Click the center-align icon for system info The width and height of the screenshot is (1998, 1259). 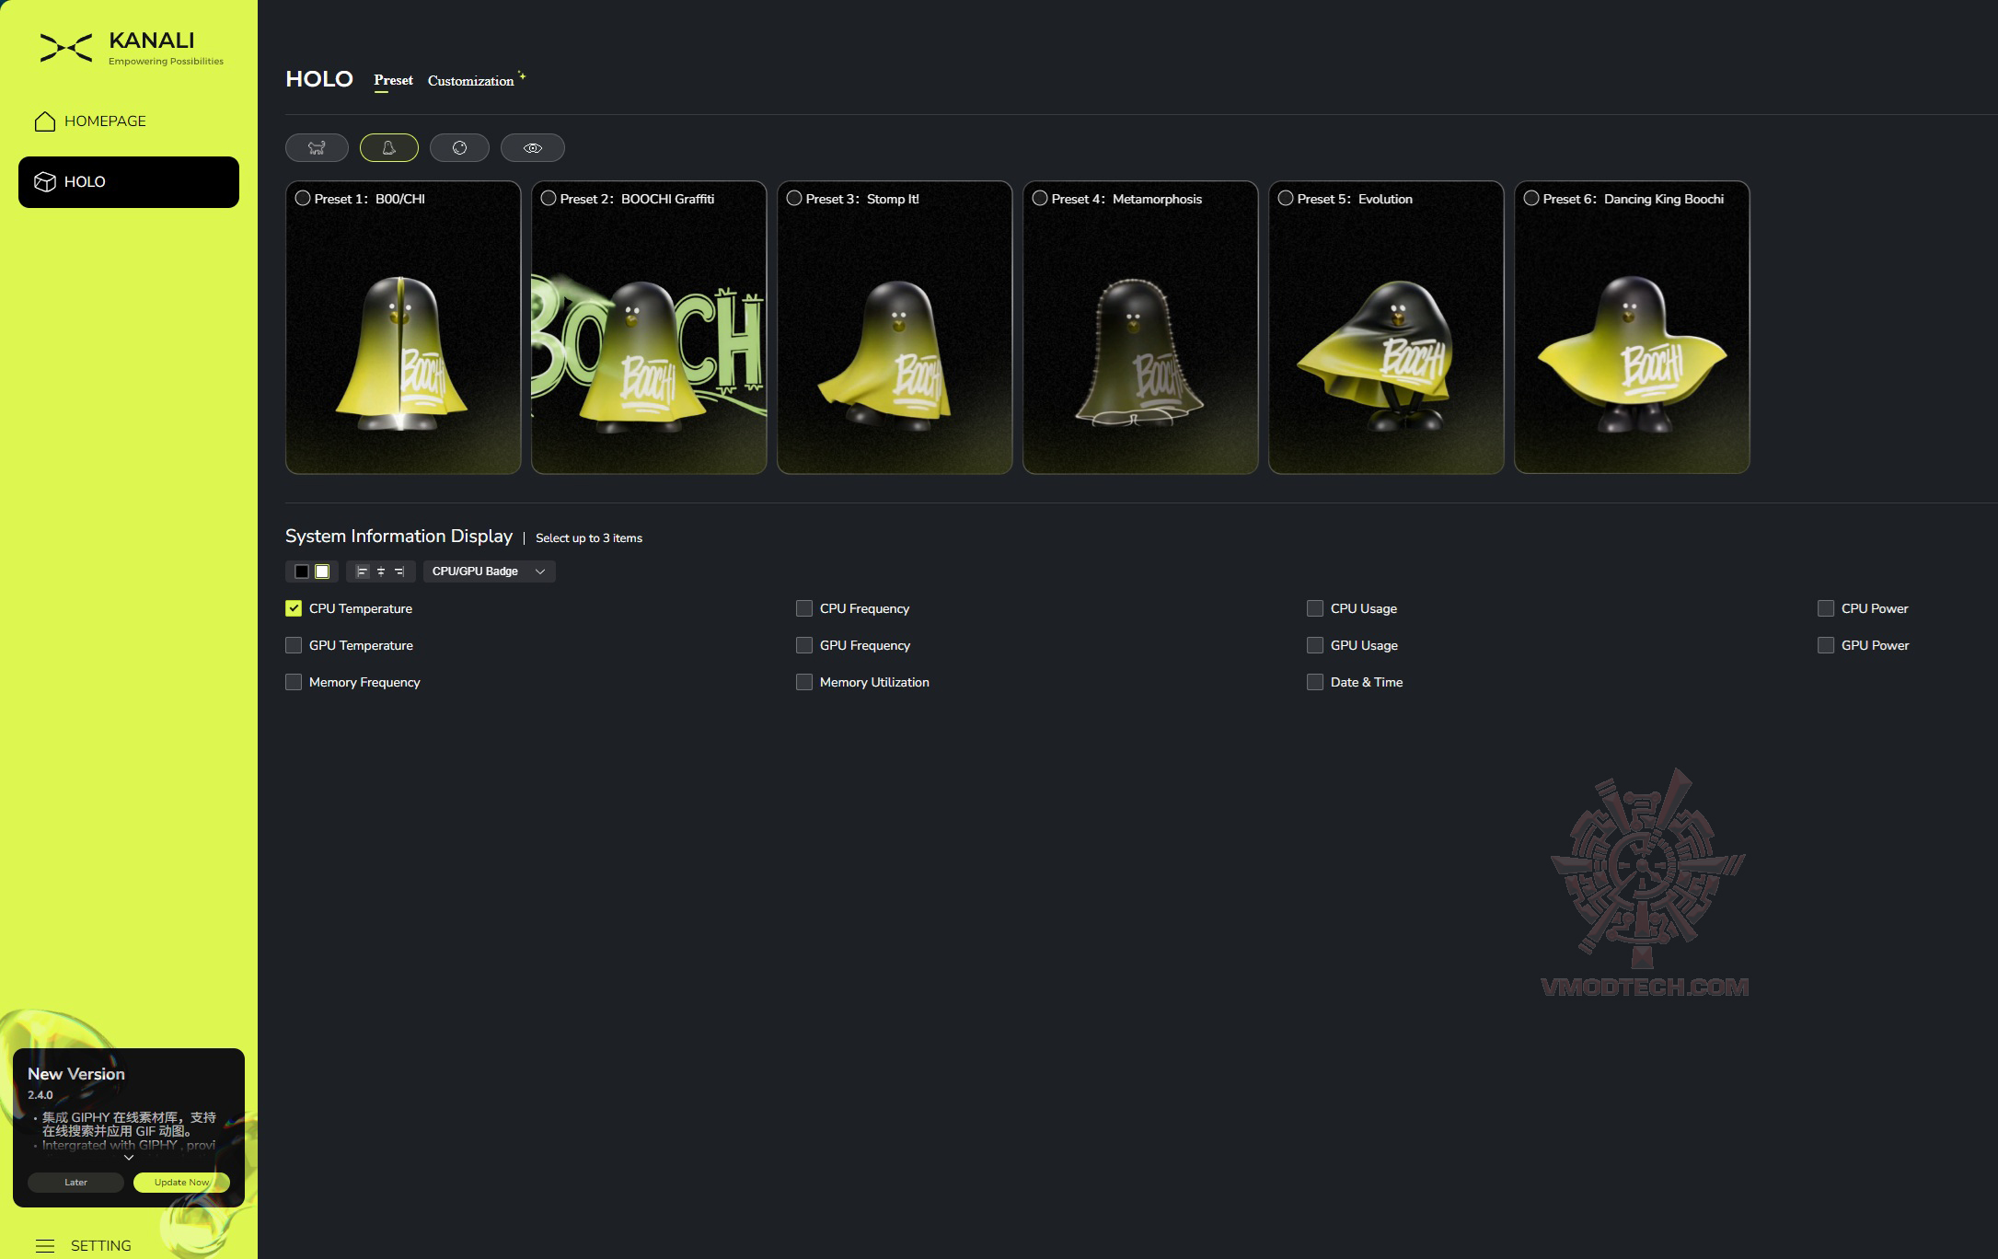tap(381, 572)
